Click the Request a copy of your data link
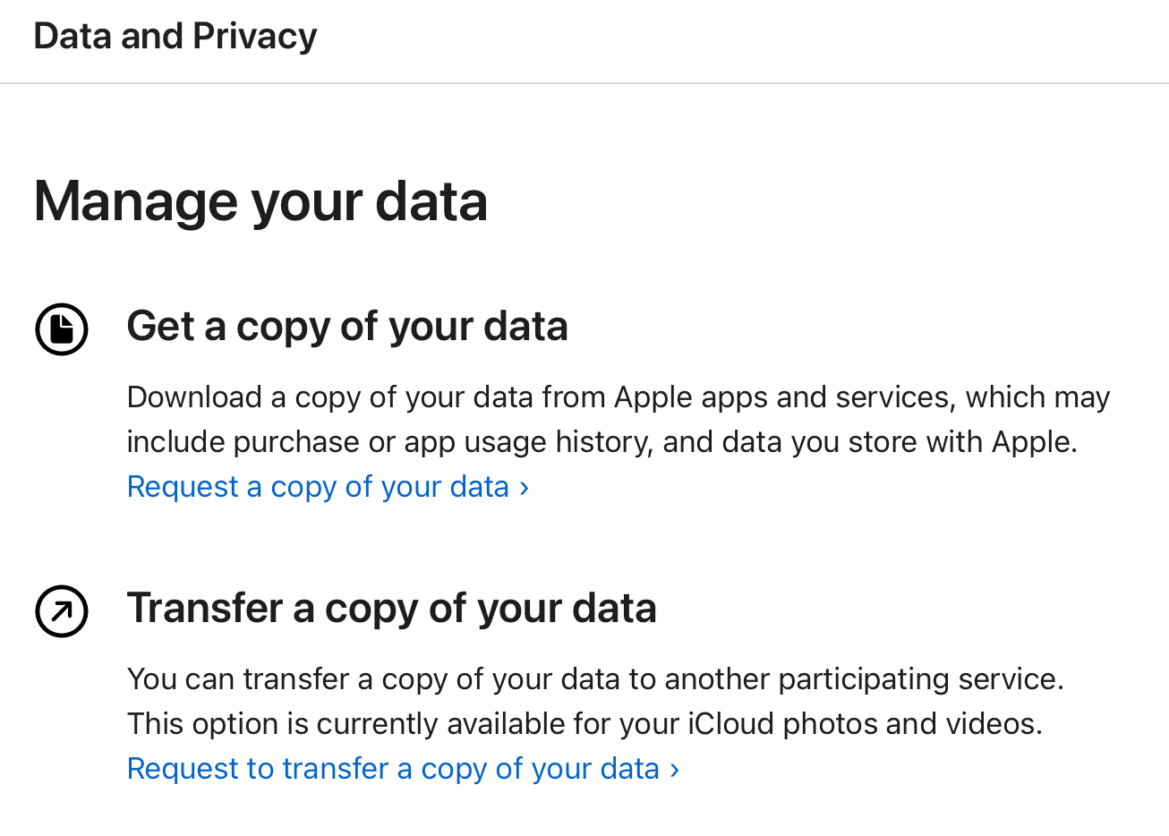1169x836 pixels. pos(318,486)
